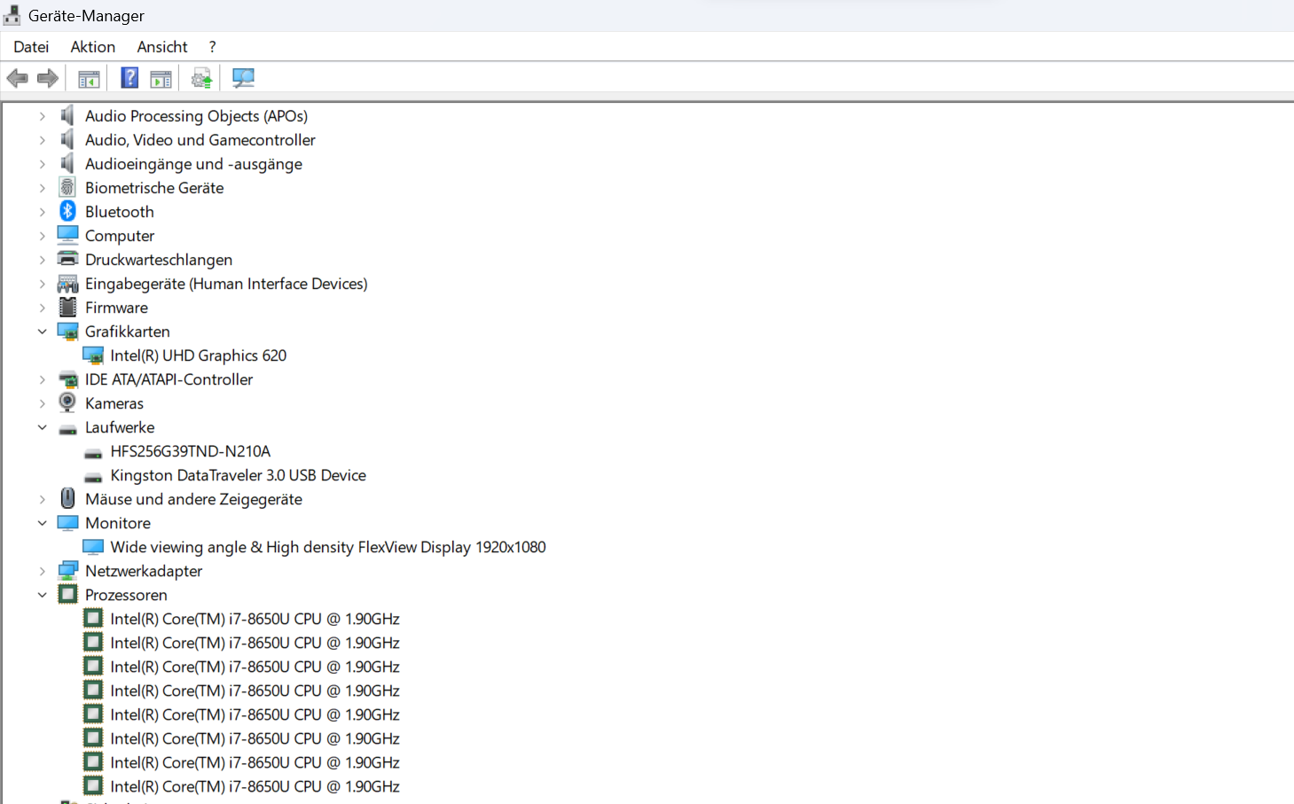Expand the Firmware category chevron
This screenshot has height=804, width=1294.
click(42, 308)
